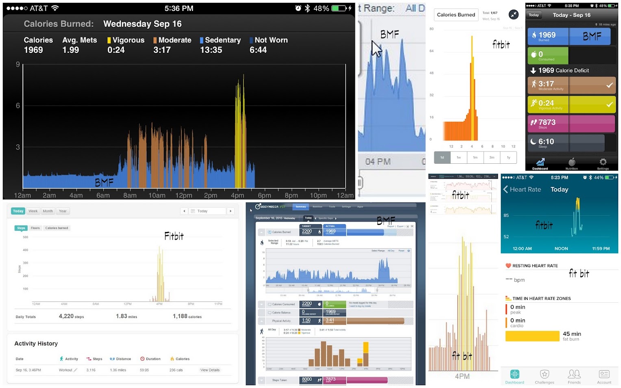Image resolution: width=621 pixels, height=388 pixels.
Task: Click View Details for the workout
Action: point(210,370)
